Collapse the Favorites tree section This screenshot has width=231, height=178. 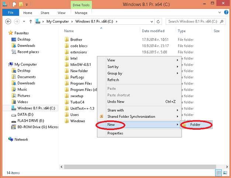(x=5, y=33)
